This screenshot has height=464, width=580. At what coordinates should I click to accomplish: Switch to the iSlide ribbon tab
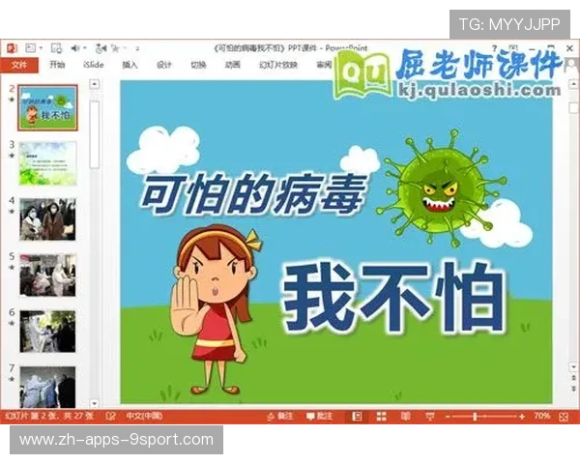coord(93,65)
